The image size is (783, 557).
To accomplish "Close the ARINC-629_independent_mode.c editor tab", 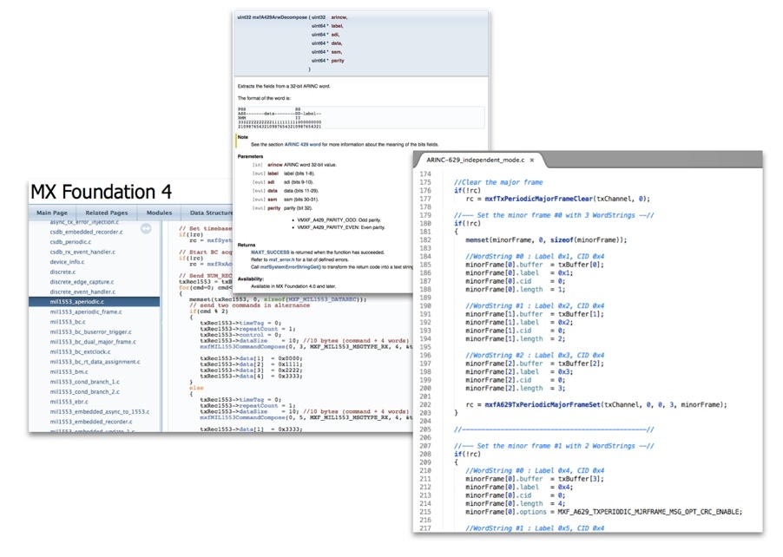I will point(532,161).
